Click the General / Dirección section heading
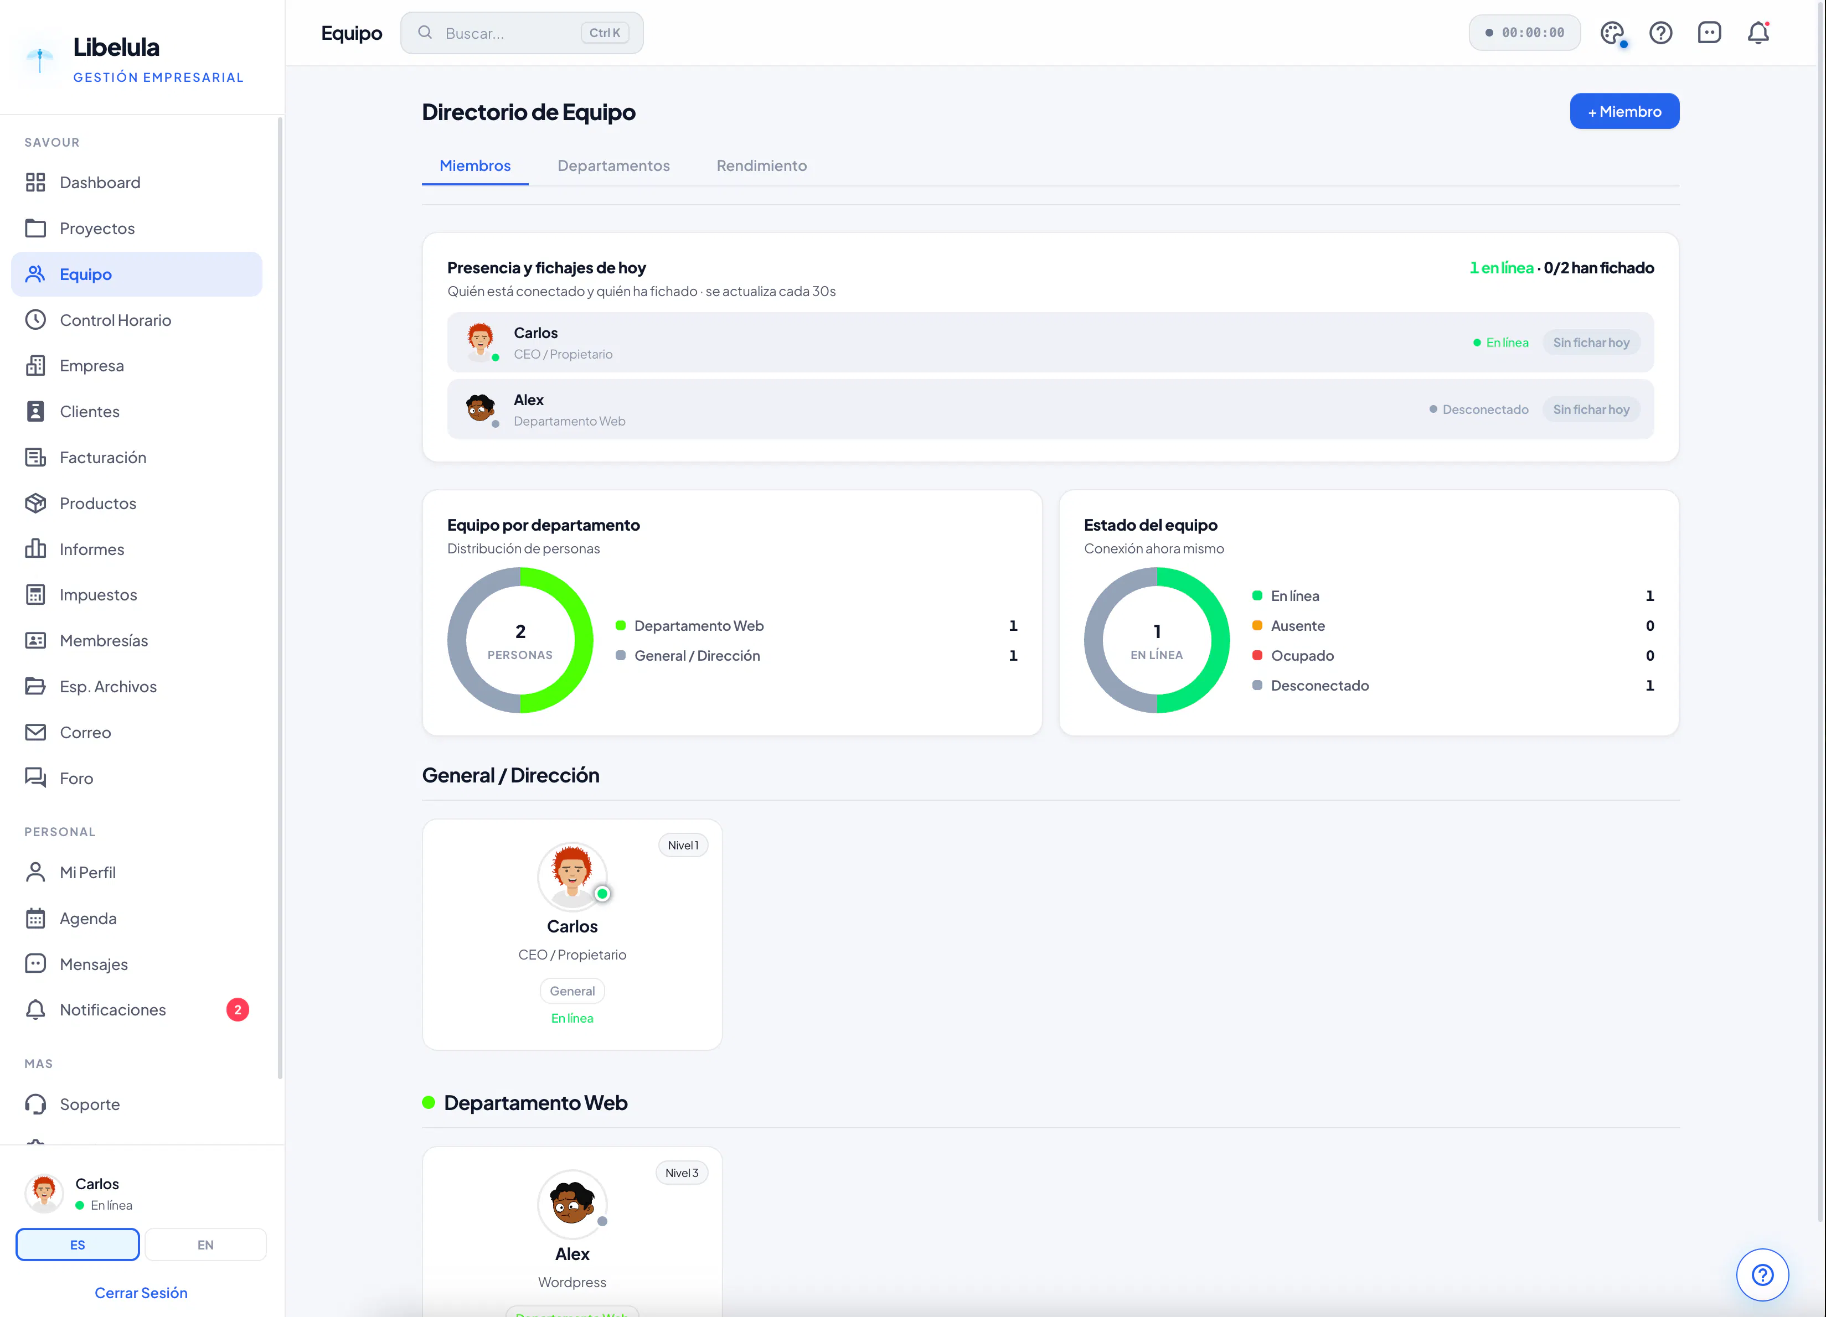The height and width of the screenshot is (1317, 1826). click(510, 776)
